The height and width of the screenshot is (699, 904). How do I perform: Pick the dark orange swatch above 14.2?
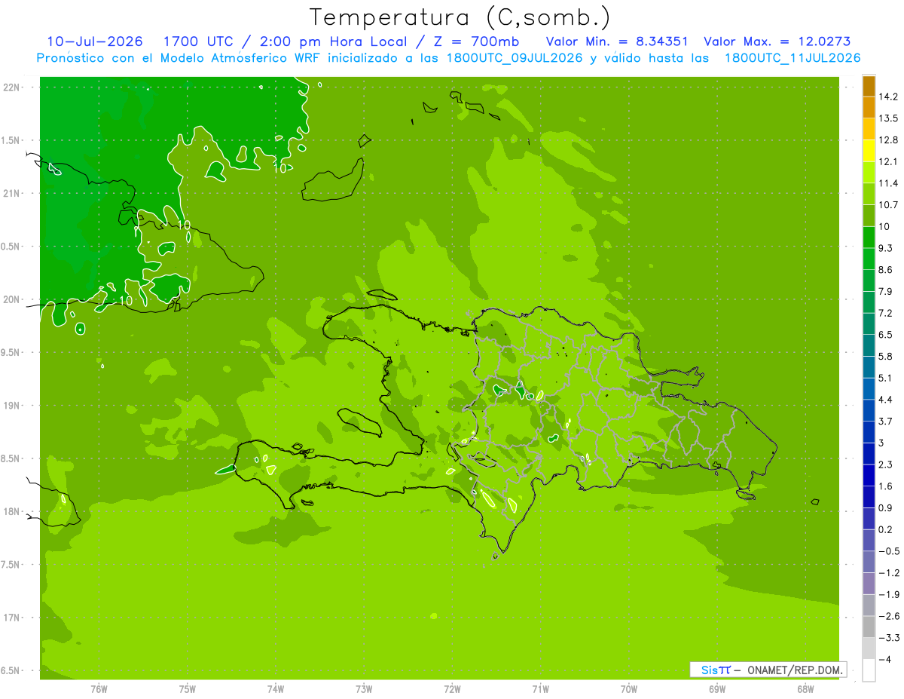869,86
